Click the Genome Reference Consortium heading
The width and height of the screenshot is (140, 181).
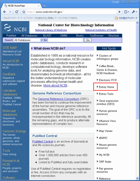coord(57,93)
